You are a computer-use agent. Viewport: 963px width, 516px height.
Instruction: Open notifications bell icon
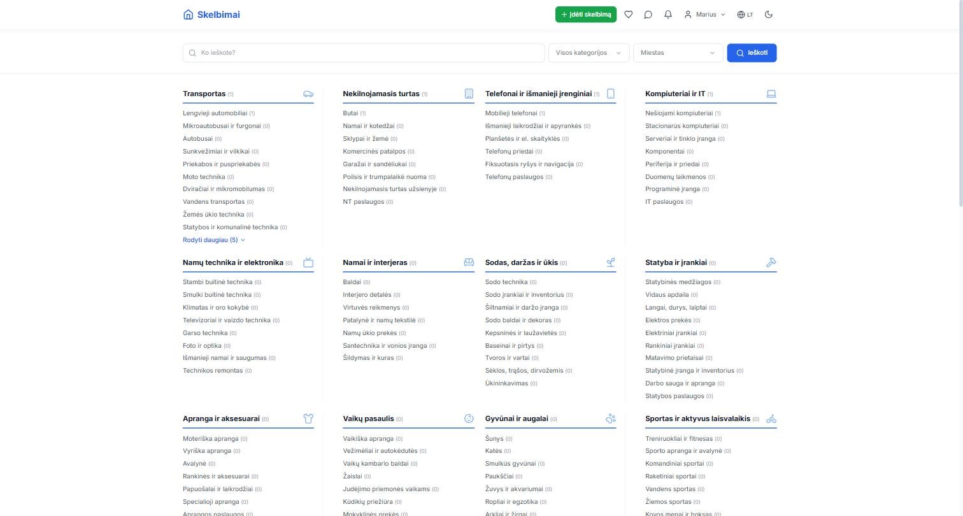point(667,15)
